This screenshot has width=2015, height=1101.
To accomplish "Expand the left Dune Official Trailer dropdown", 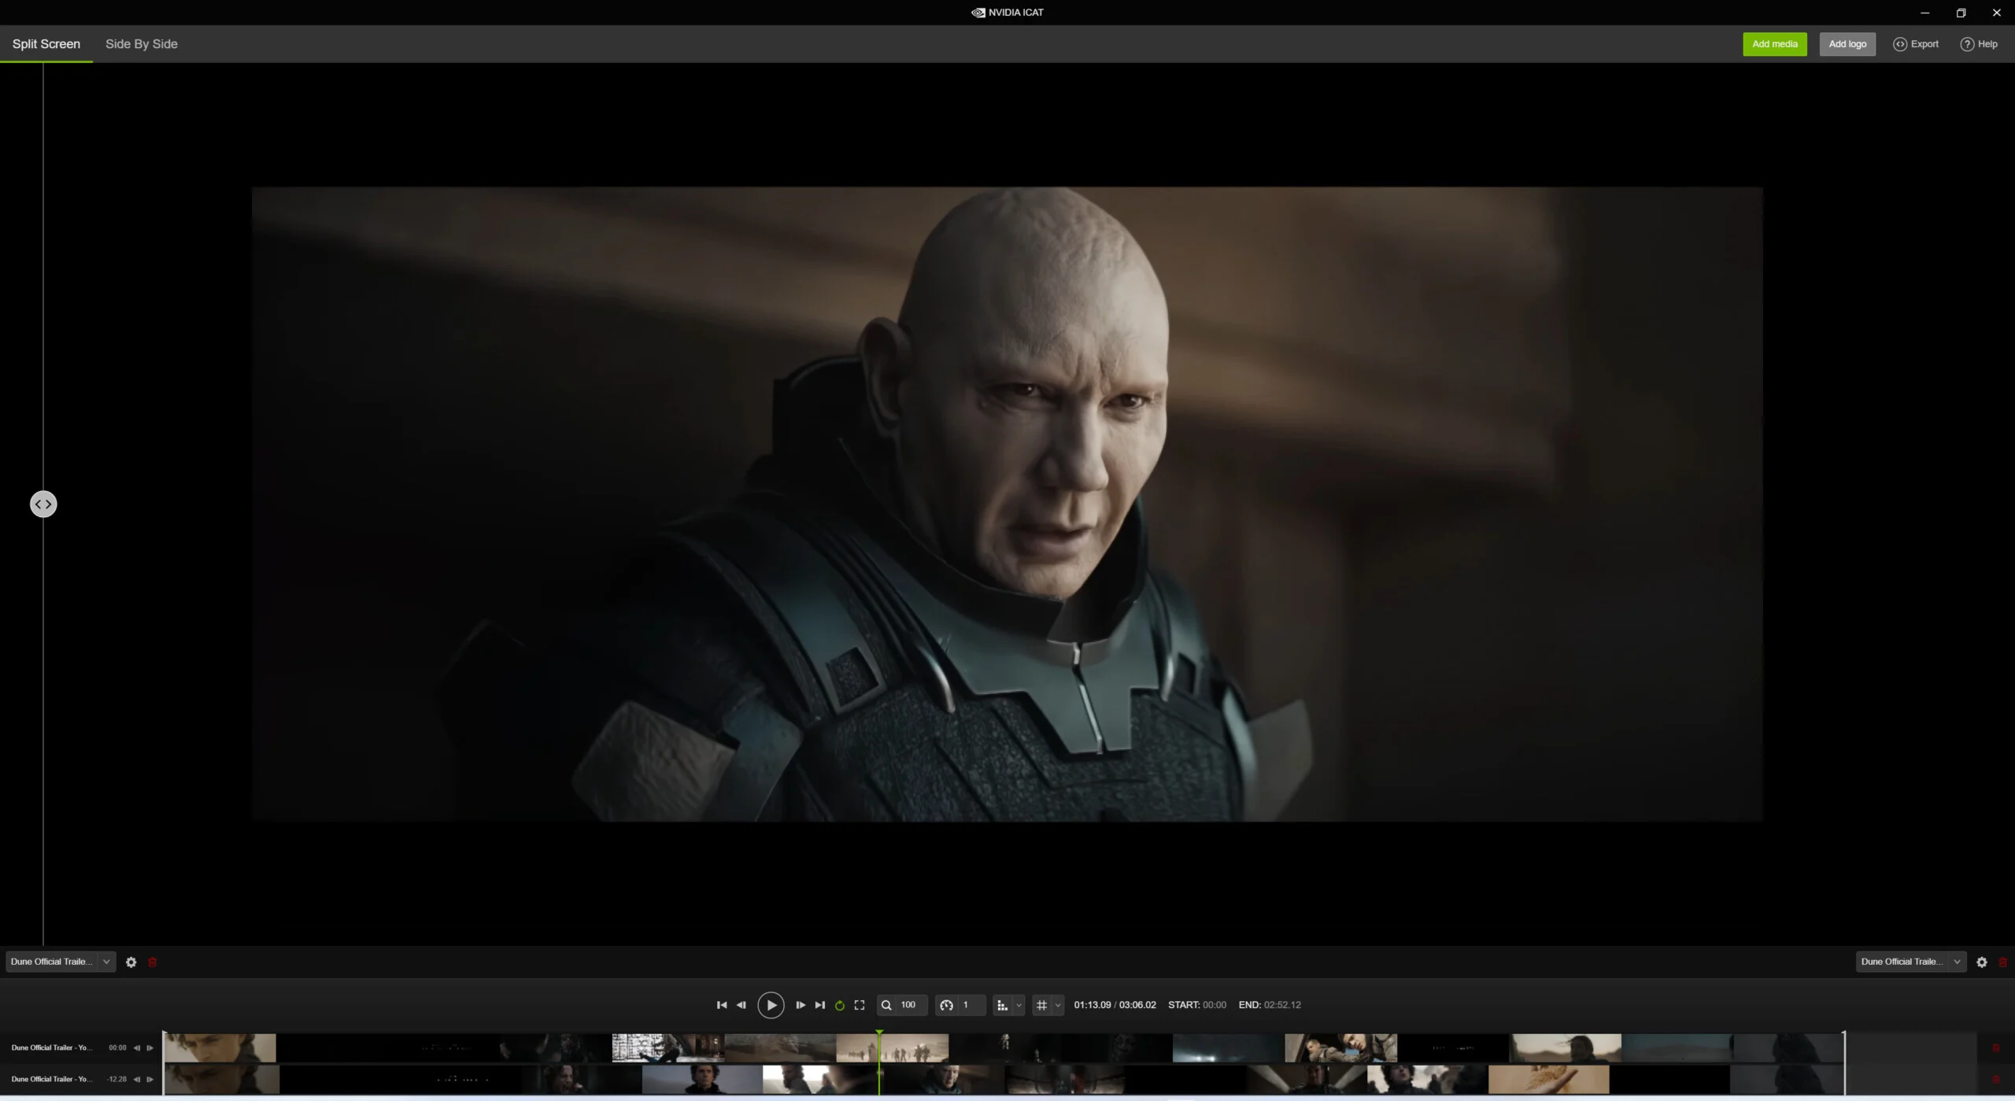I will click(107, 962).
